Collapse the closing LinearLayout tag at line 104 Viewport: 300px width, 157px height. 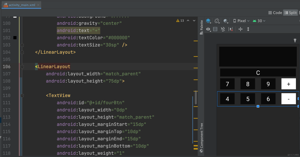(x=22, y=52)
